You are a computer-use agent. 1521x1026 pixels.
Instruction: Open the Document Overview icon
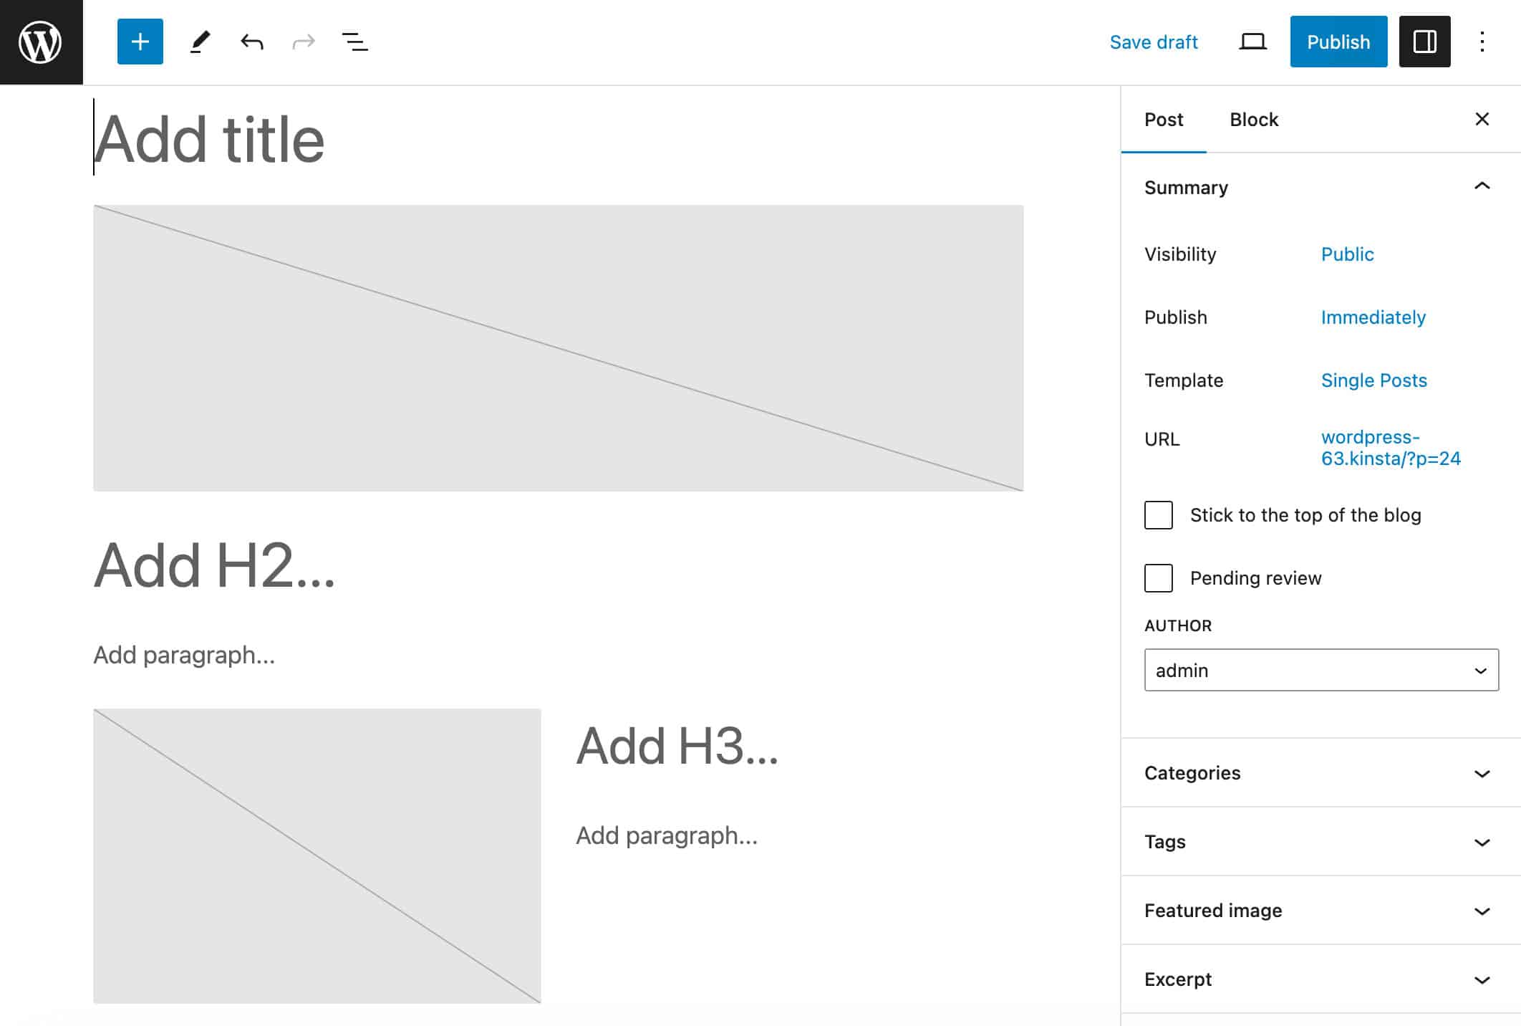pyautogui.click(x=354, y=42)
